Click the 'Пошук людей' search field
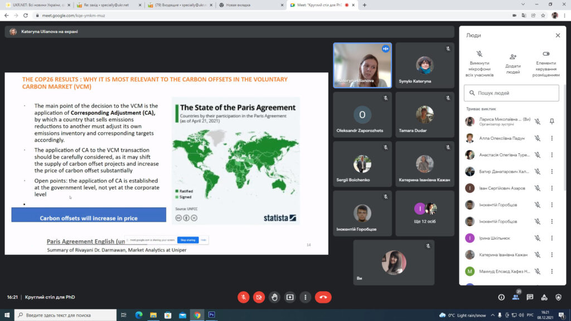This screenshot has width=571, height=321. (511, 93)
